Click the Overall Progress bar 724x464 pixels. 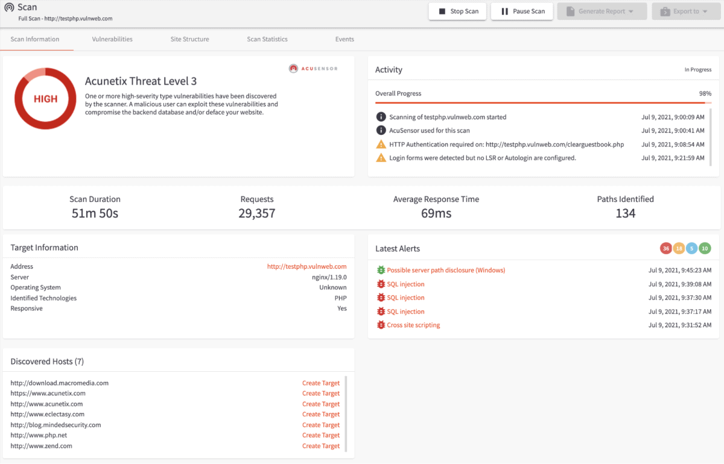tap(543, 103)
